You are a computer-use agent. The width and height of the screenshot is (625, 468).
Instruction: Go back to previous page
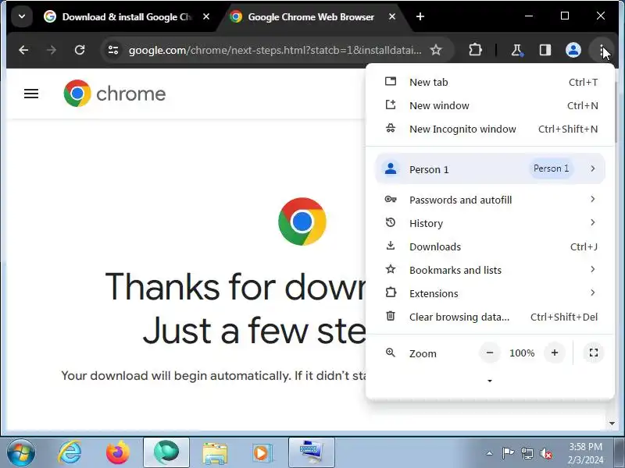[x=23, y=50]
